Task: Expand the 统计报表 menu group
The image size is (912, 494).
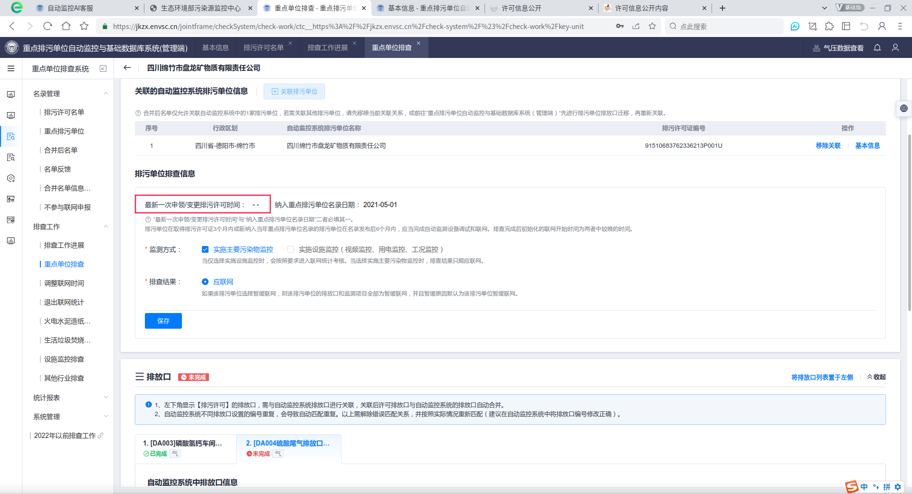Action: [x=106, y=398]
